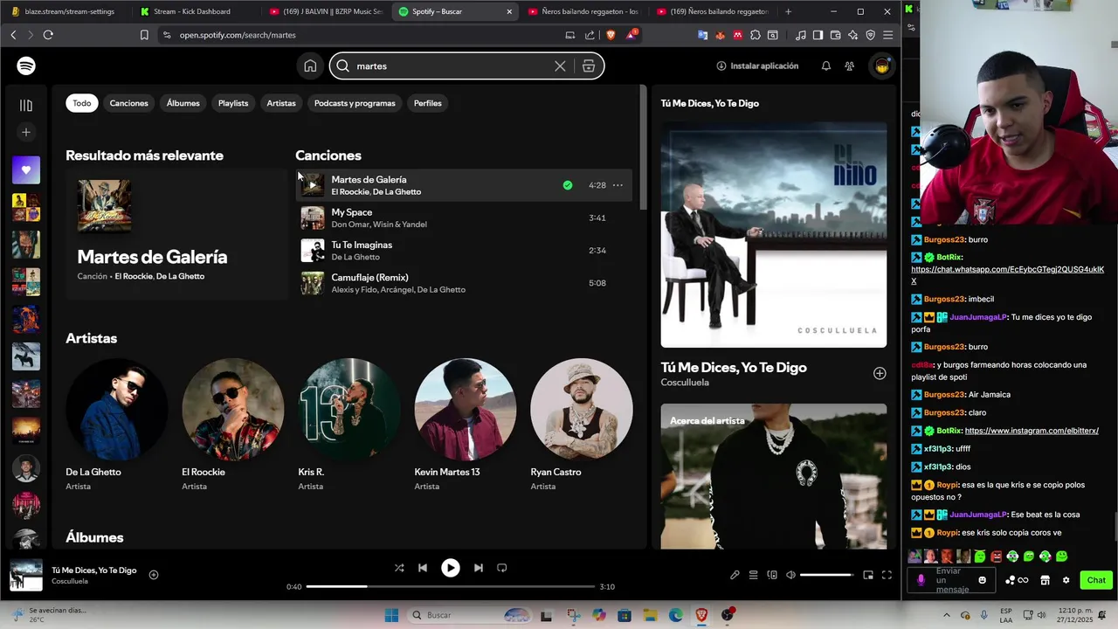Open the chat.whatsapp.com link in chat
Screen dimensions: 1118x629
pyautogui.click(x=1008, y=275)
